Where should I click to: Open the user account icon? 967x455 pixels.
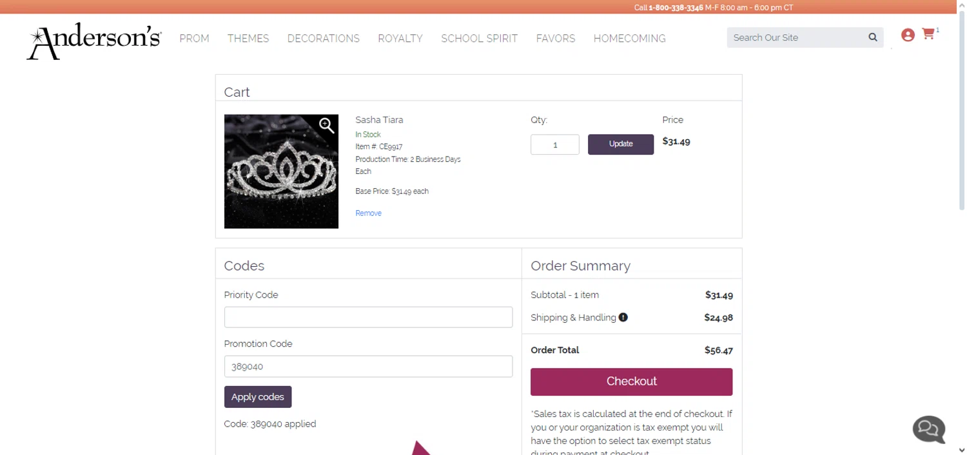908,35
